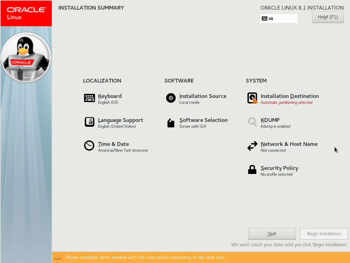This screenshot has width=350, height=263.
Task: Click the 'Kdump is enabled' text
Action: click(275, 126)
